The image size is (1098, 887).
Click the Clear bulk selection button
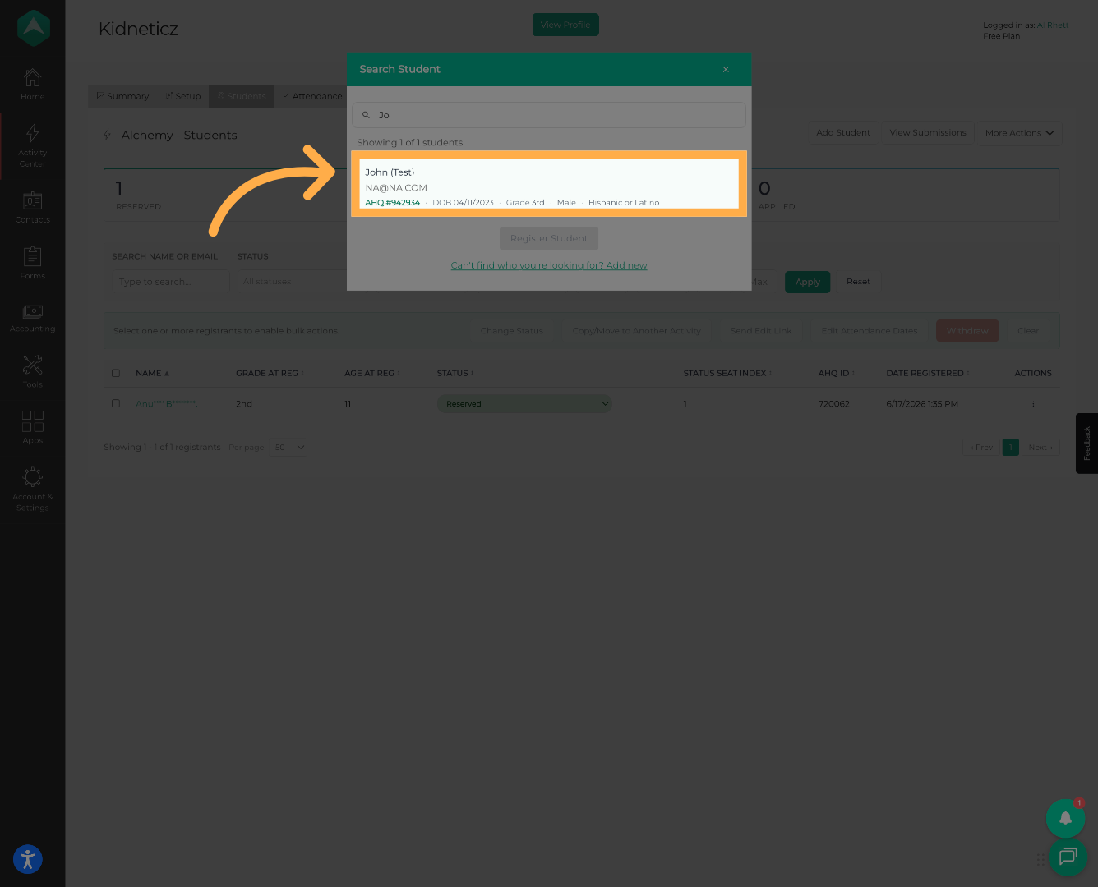click(1028, 331)
